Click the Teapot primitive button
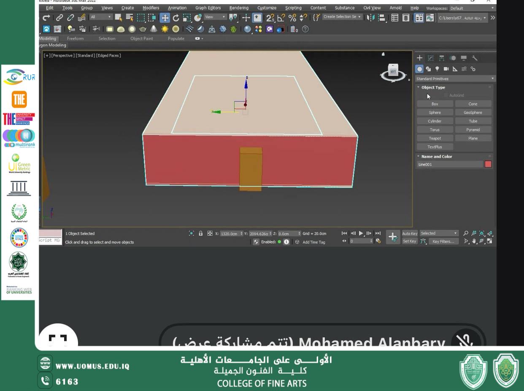This screenshot has height=391, width=524. (435, 138)
